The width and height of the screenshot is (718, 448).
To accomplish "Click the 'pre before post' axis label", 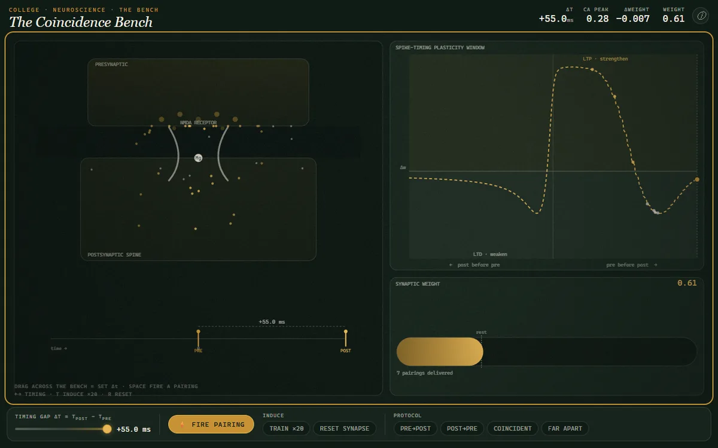I will click(631, 265).
